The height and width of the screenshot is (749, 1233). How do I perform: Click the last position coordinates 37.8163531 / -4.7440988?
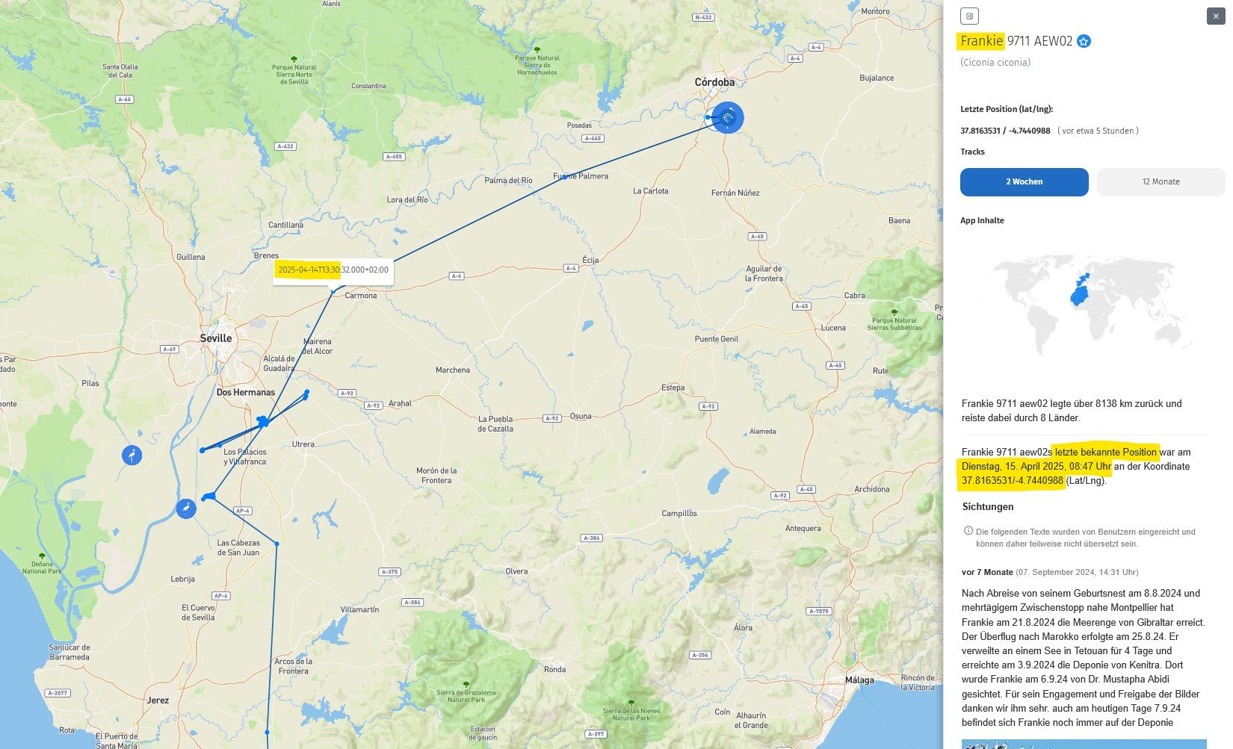coord(1005,131)
